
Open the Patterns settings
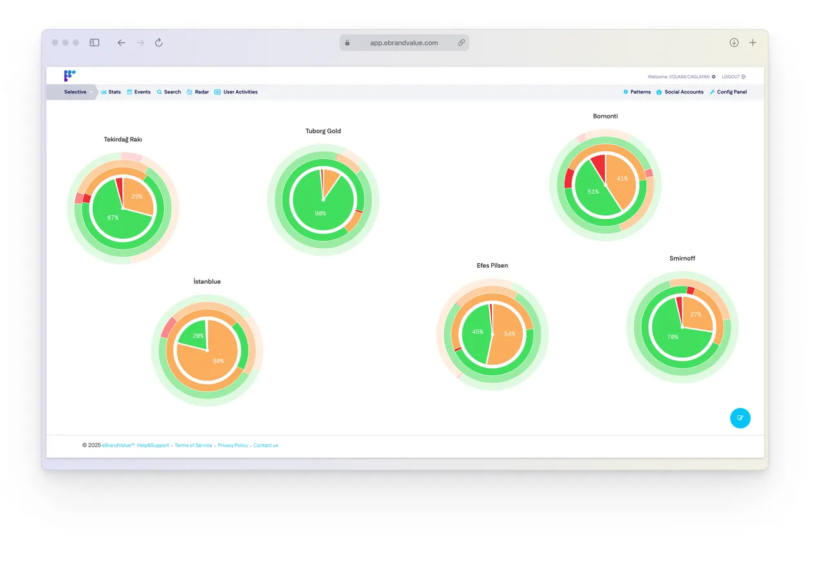(637, 92)
